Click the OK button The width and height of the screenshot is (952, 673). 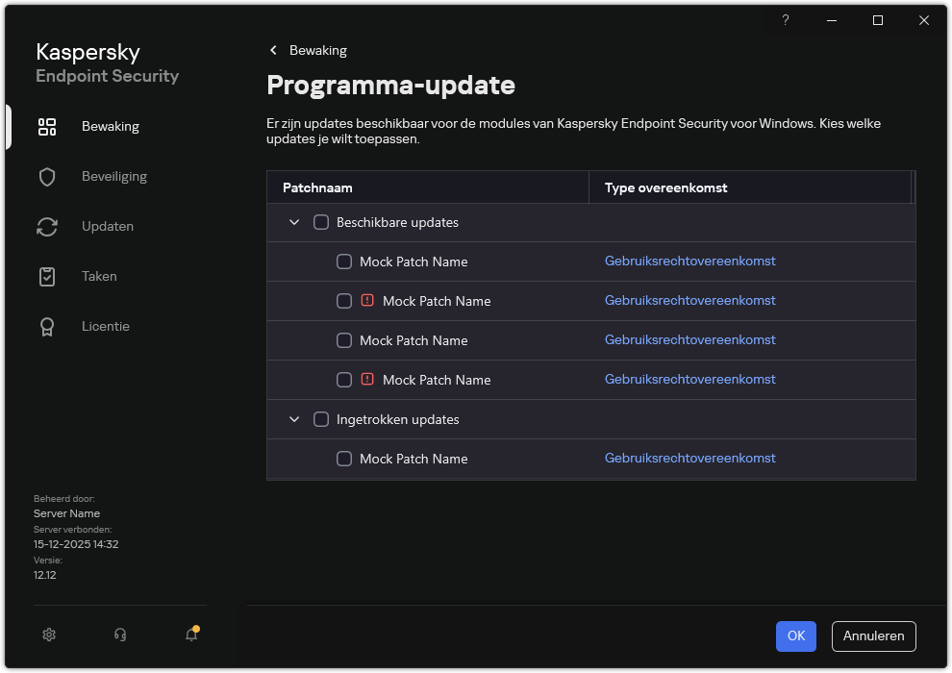click(x=795, y=636)
